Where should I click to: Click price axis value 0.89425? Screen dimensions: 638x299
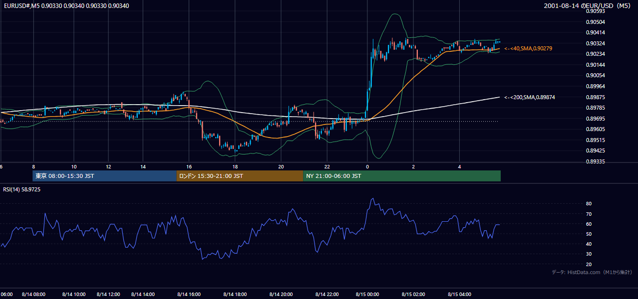[x=595, y=150]
